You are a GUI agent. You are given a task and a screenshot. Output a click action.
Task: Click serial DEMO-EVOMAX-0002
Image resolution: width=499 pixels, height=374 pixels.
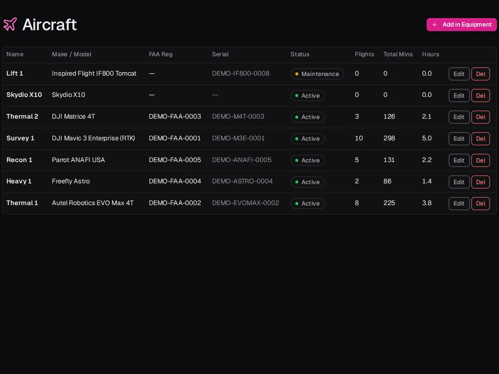[x=246, y=203]
